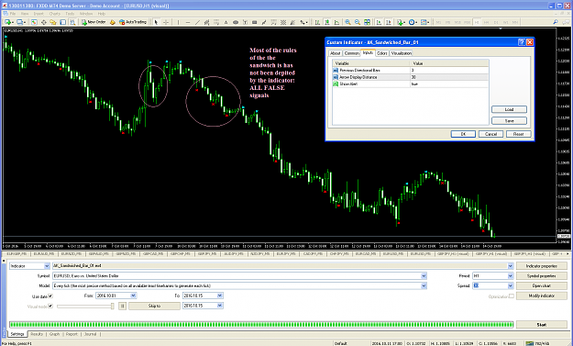Open the indicator file name dropdown
Screen dimensions: 573x346
(x=510, y=266)
